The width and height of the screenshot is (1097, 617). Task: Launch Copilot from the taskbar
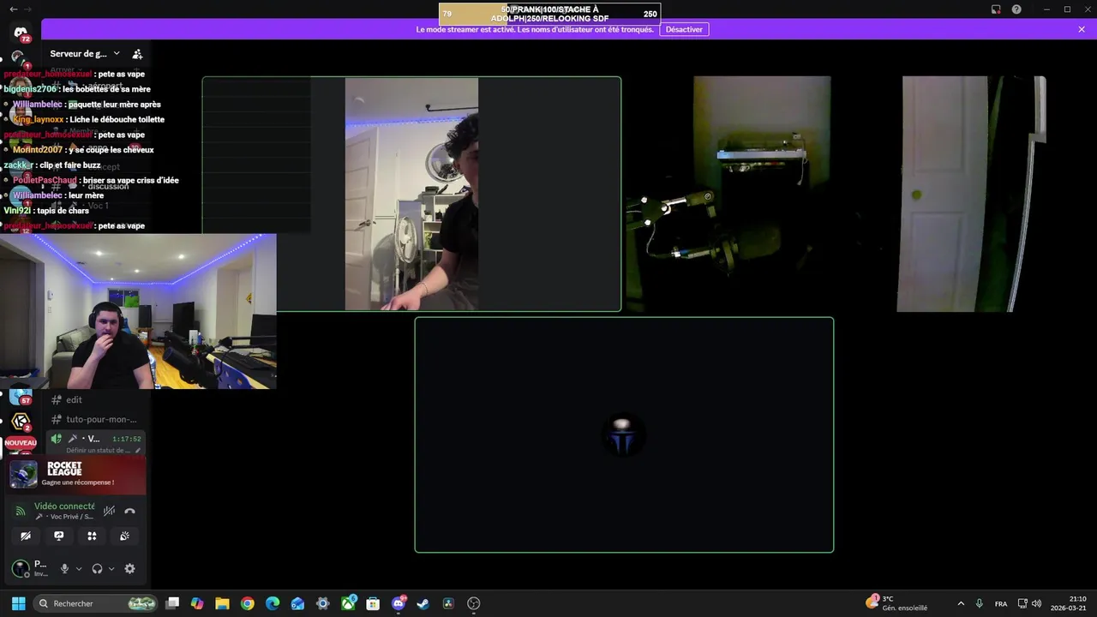(197, 603)
